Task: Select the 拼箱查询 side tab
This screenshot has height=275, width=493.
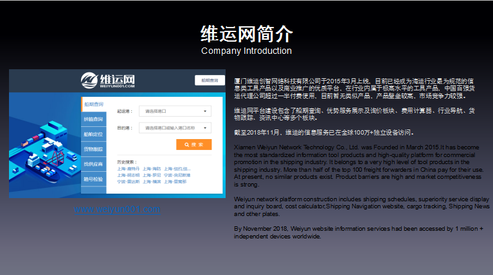Action: [x=93, y=119]
